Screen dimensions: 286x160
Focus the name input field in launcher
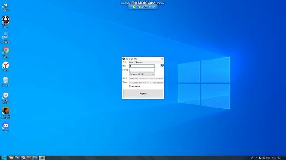(142, 66)
